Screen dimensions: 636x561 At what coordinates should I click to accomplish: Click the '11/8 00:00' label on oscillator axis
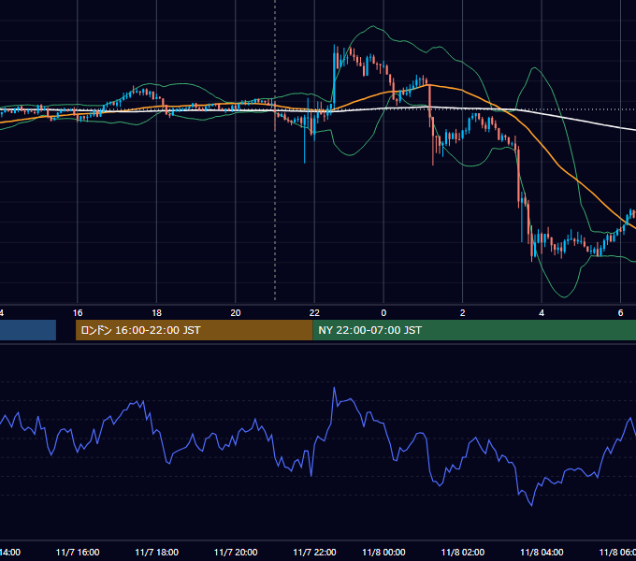tap(383, 552)
